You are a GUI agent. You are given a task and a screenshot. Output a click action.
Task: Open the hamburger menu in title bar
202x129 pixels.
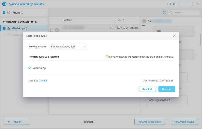[x=180, y=4]
